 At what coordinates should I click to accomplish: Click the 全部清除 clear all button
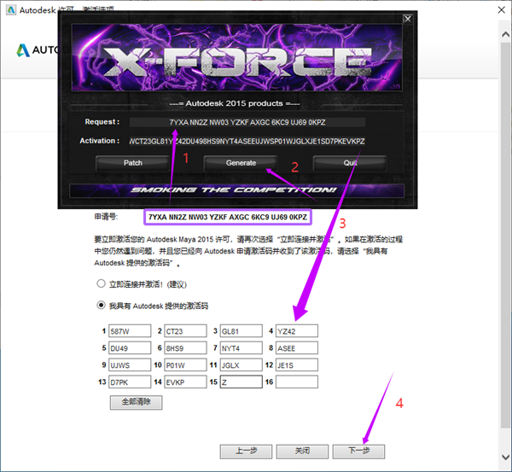click(x=136, y=402)
